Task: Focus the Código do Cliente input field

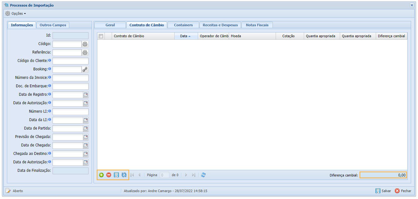Action: pyautogui.click(x=70, y=61)
